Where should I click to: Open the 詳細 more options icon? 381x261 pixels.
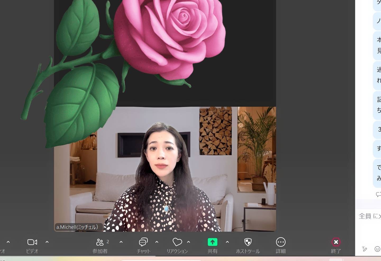[x=281, y=242]
